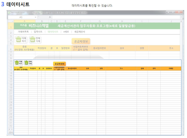Click into the formula bar input
Viewport: 187px width, 138px height.
coord(116,17)
